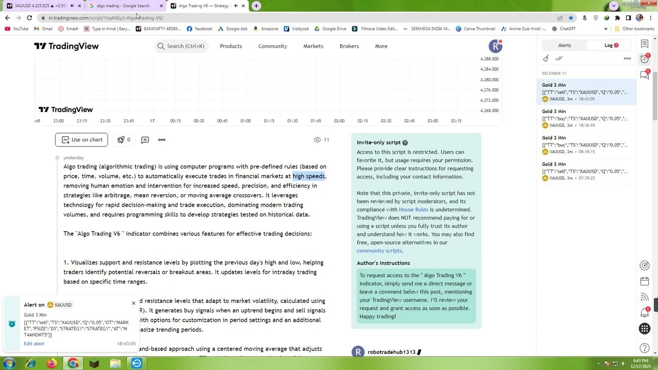Click the clear log broom icon
Screen dimensions: 658x370
[545, 59]
